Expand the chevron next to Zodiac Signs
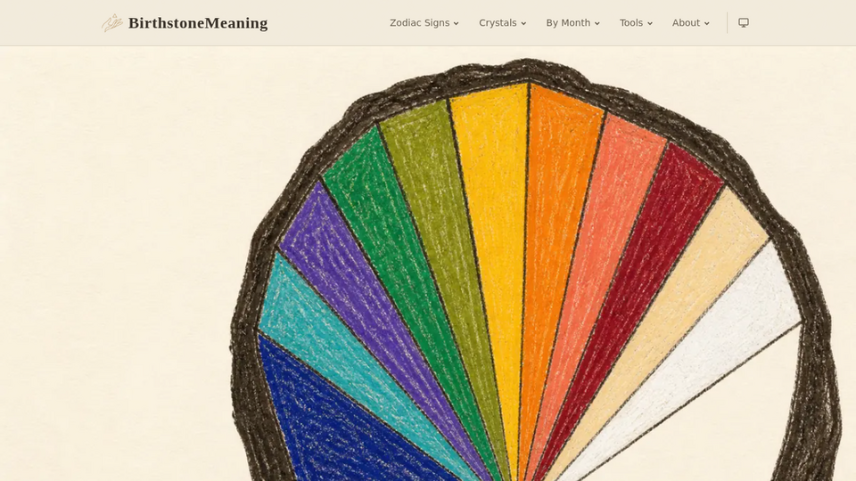856x481 pixels. tap(456, 23)
